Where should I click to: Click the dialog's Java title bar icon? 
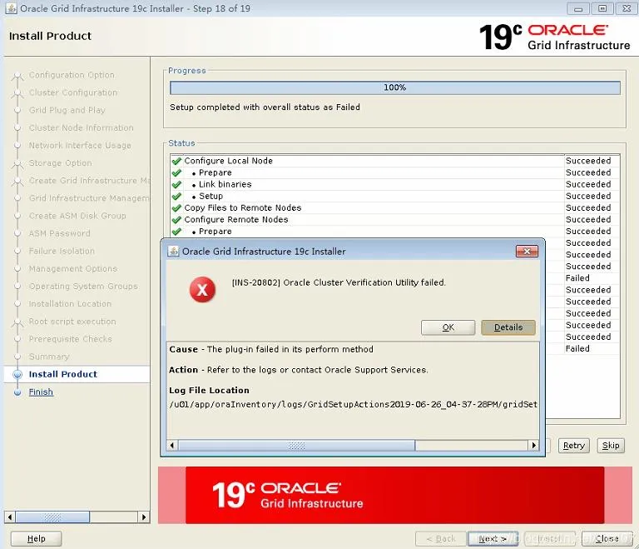pyautogui.click(x=173, y=252)
